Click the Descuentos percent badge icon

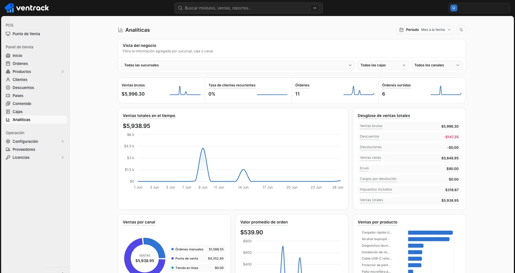[x=8, y=88]
